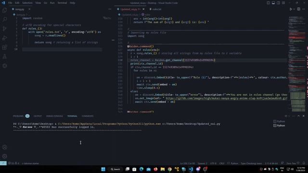Close the song.py tab
308x173 pixels.
coord(29,9)
